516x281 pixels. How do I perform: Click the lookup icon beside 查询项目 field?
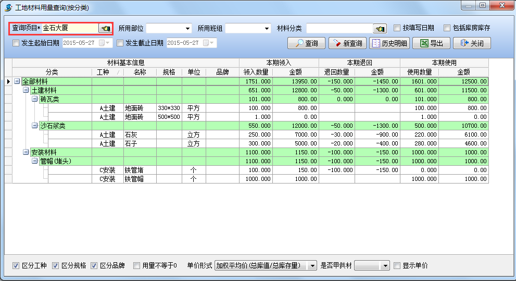(x=105, y=28)
